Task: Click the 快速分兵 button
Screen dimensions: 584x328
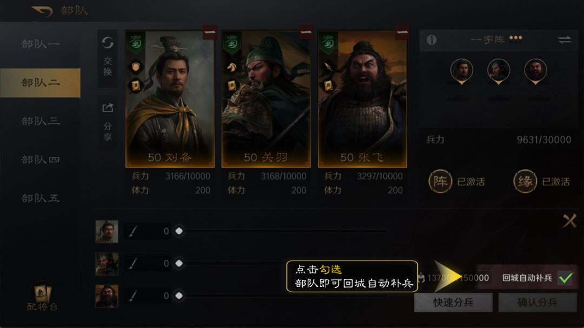Action: point(453,302)
